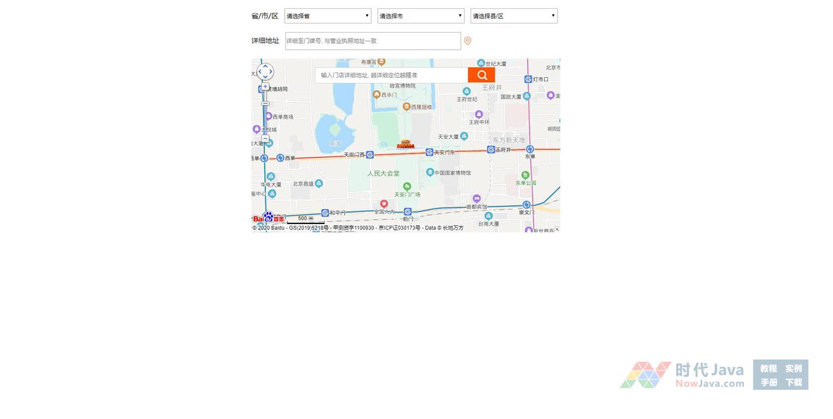The image size is (833, 419).
Task: Focus the map store address search box
Action: (x=392, y=75)
